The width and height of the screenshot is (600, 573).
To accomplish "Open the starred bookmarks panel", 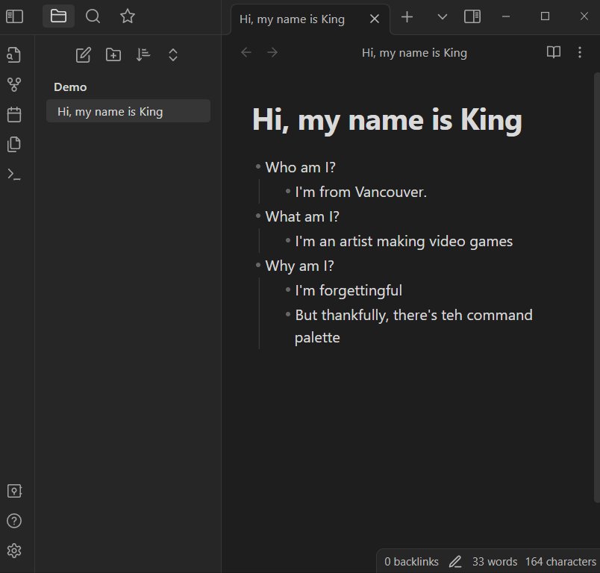I will coord(128,16).
